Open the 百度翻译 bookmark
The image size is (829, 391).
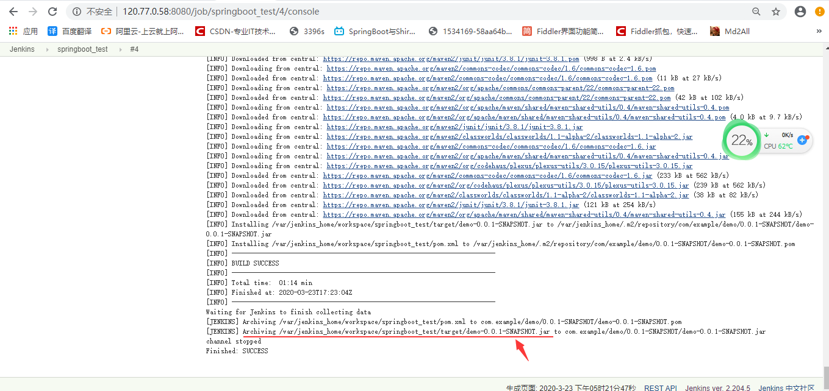tap(70, 31)
